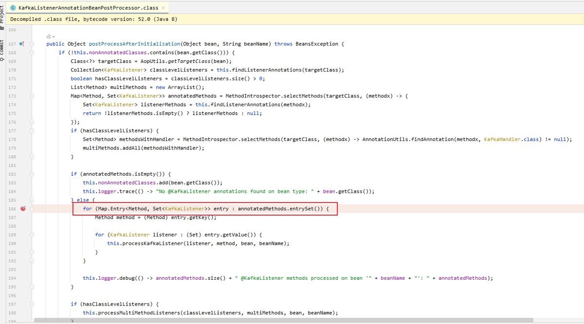Image resolution: width=584 pixels, height=324 pixels.
Task: Collapse the annotatedMethods.isEmpty block on line 182
Action: coord(32,174)
